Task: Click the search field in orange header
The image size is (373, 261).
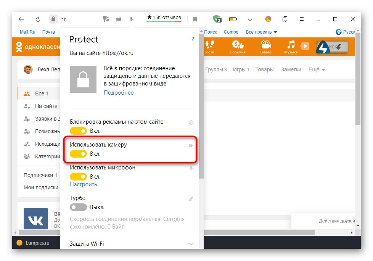Action: click(332, 47)
